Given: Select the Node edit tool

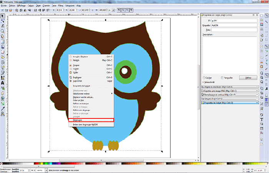Looking at the screenshot, I should point(3,21).
